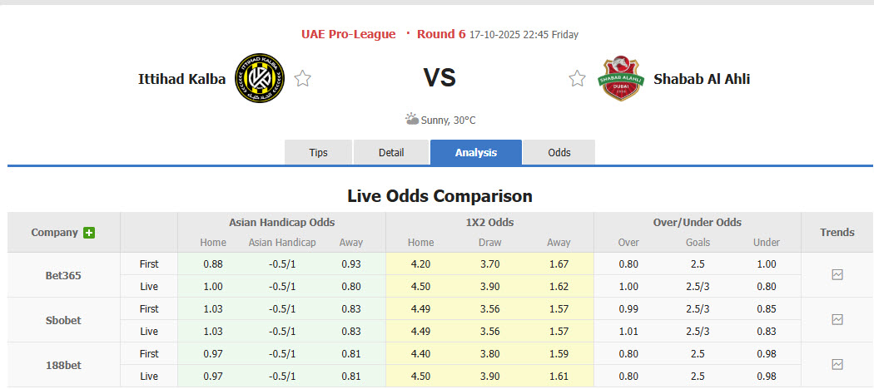874x389 pixels.
Task: Select the Analysis tab
Action: pyautogui.click(x=476, y=152)
